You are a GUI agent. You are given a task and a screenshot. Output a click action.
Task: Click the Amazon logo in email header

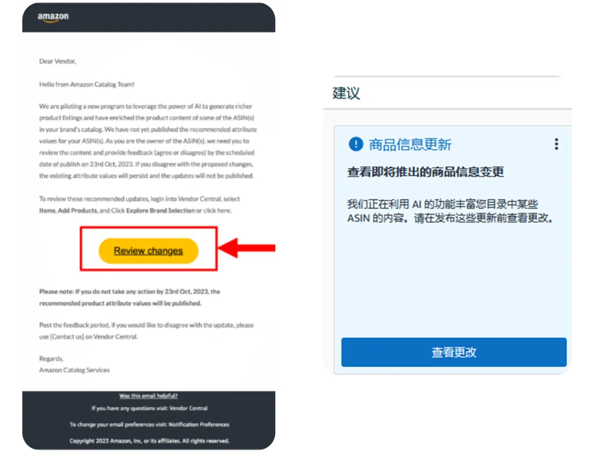pyautogui.click(x=53, y=17)
